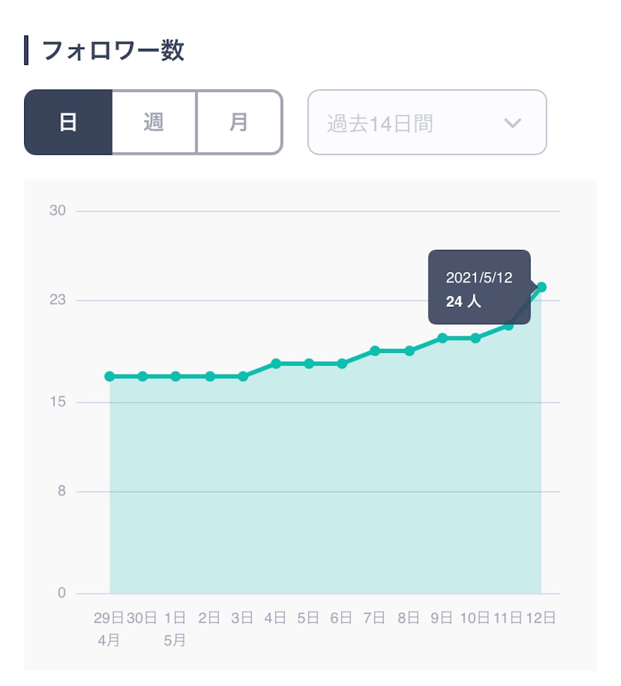Image resolution: width=621 pixels, height=686 pixels.
Task: Select the data point for 3日
Action: coord(243,376)
